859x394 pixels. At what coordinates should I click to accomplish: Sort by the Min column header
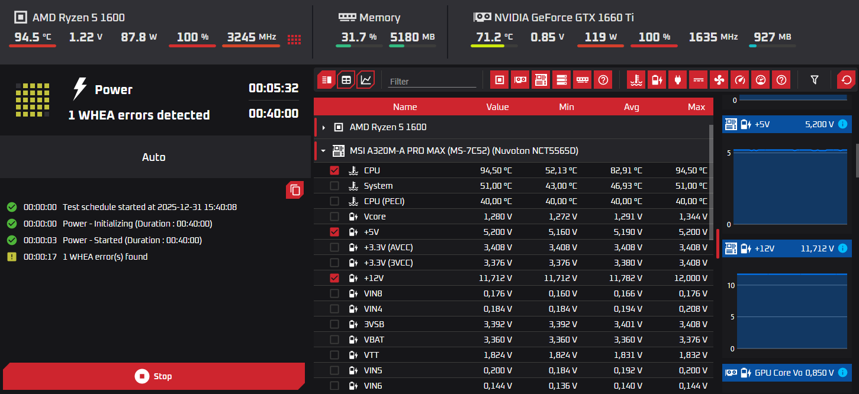(x=567, y=107)
